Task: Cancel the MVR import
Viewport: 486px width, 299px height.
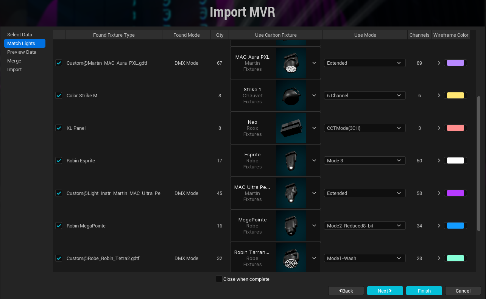Action: [463, 291]
